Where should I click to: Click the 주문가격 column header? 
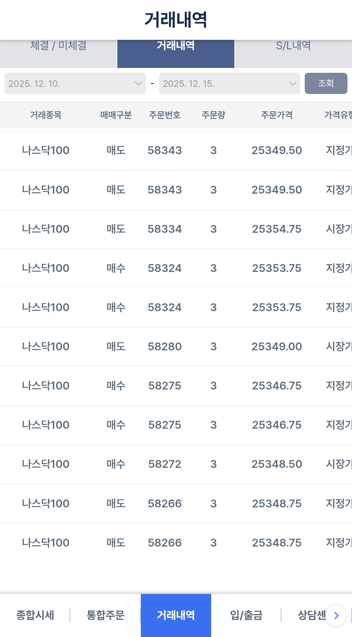coord(277,115)
